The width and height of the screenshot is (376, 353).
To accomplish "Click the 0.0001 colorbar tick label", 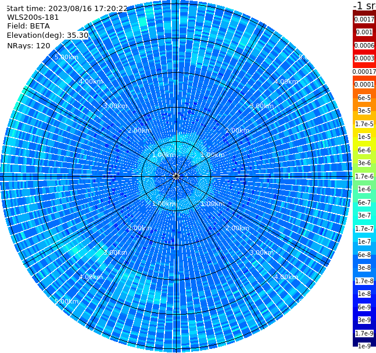I will (364, 84).
